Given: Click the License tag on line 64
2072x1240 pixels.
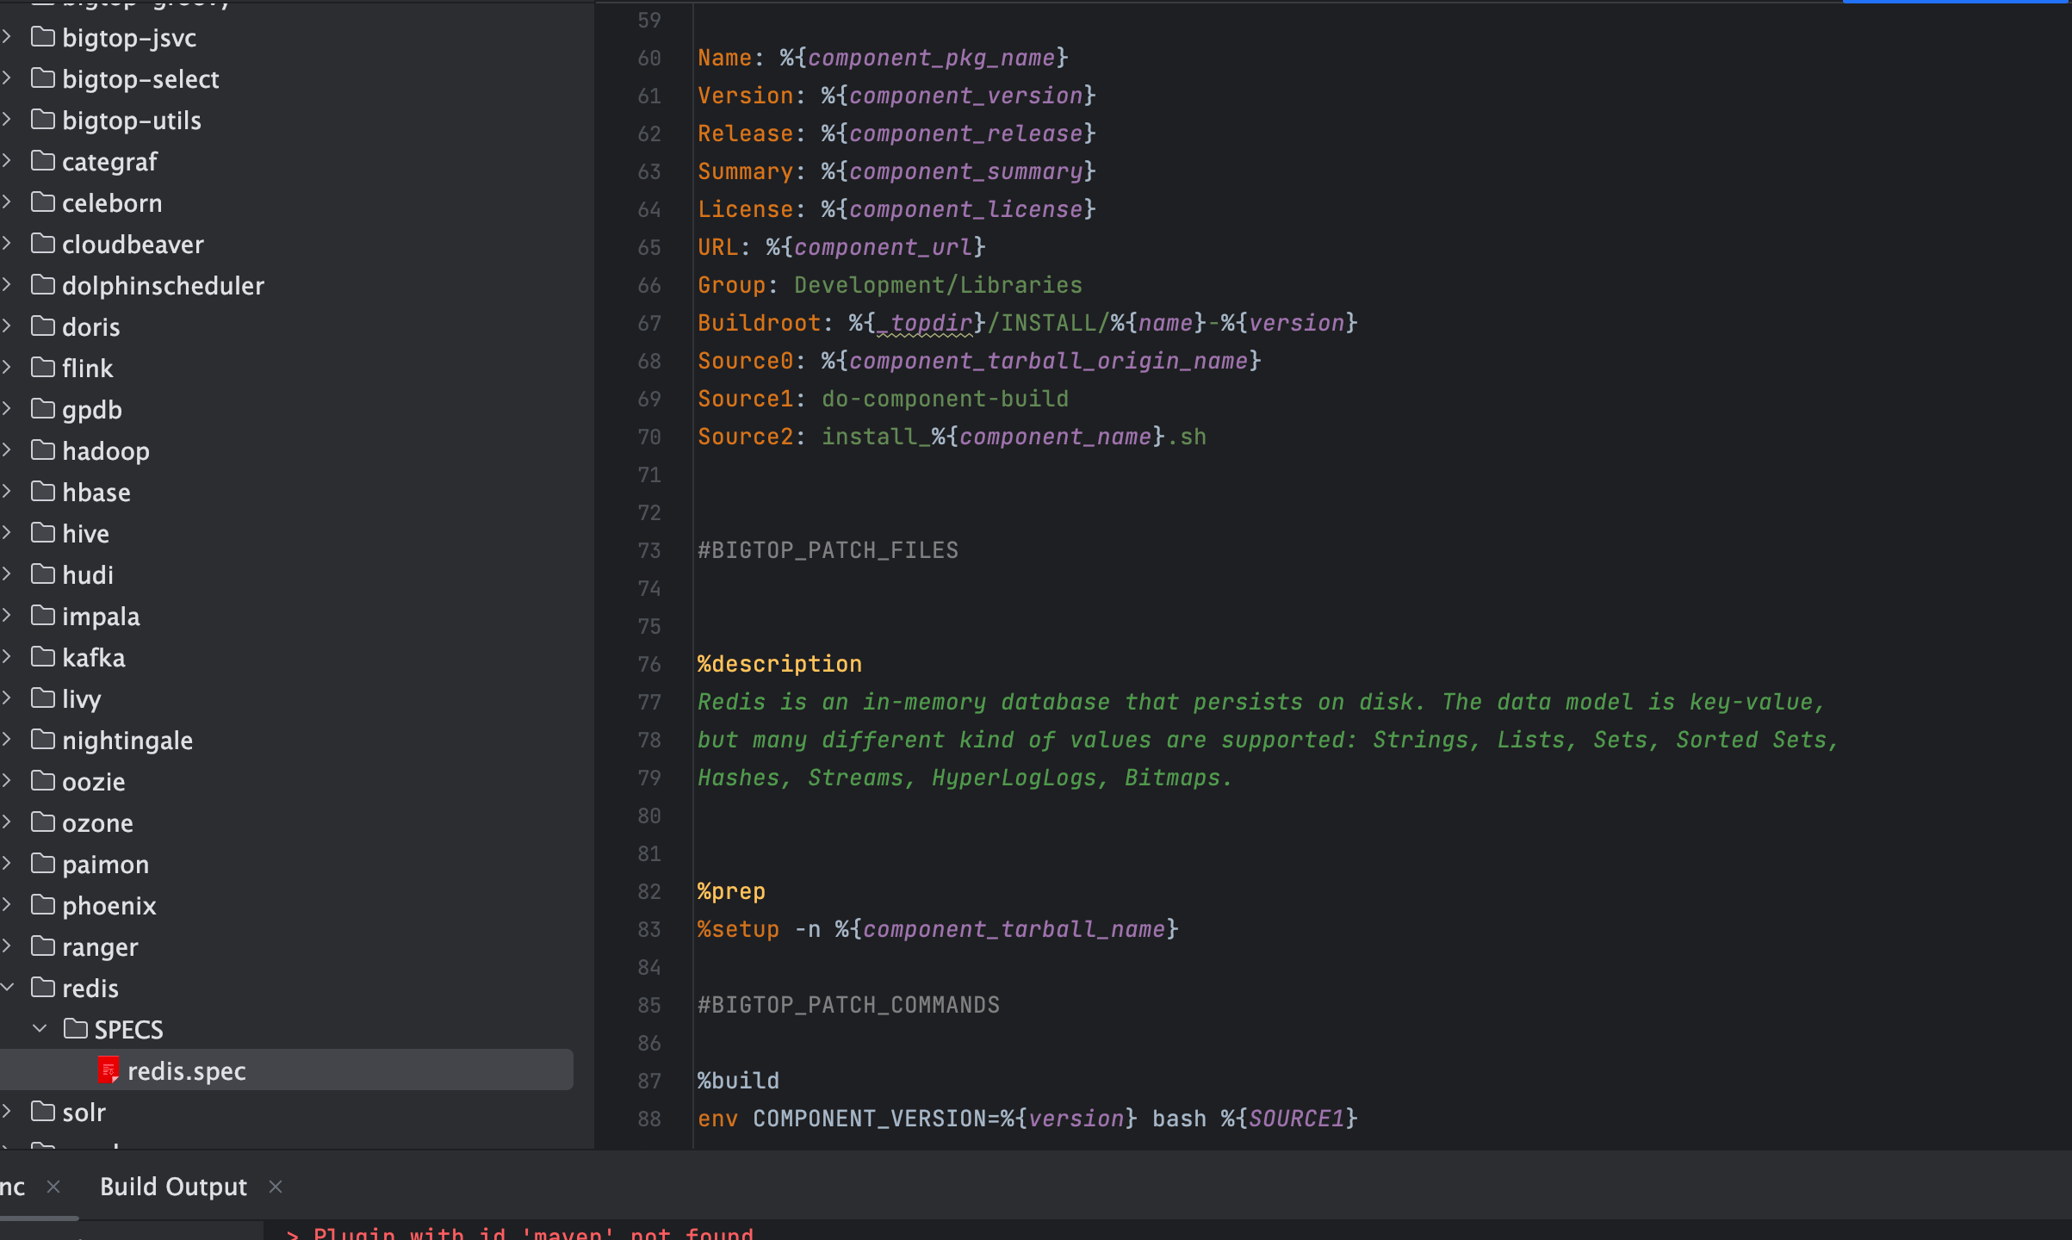Looking at the screenshot, I should tap(745, 209).
